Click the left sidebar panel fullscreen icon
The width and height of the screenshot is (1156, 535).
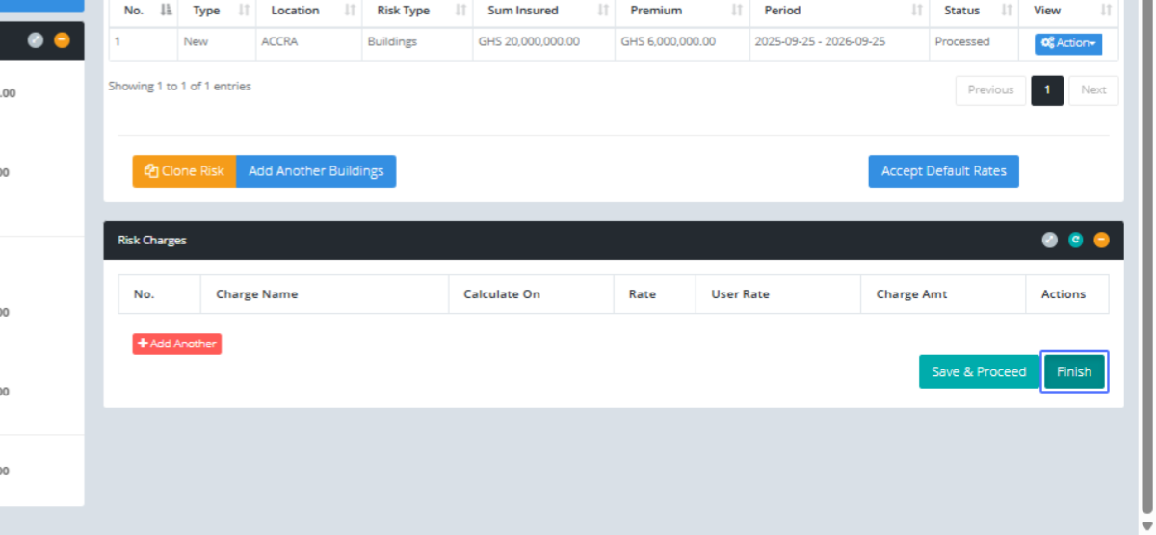tap(36, 40)
